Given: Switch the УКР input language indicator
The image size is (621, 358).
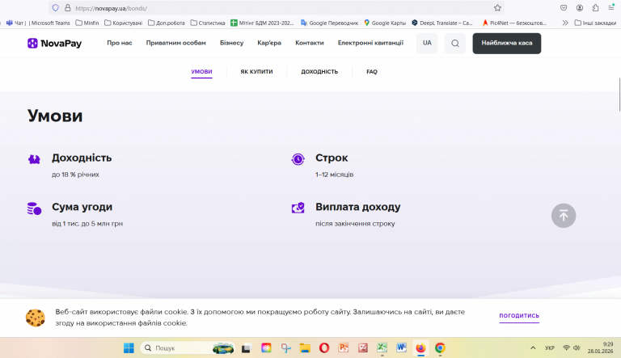Looking at the screenshot, I should pyautogui.click(x=549, y=348).
